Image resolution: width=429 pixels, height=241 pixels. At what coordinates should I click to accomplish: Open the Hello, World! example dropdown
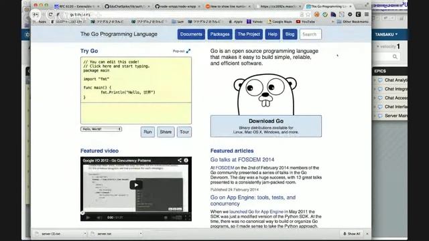pos(101,129)
